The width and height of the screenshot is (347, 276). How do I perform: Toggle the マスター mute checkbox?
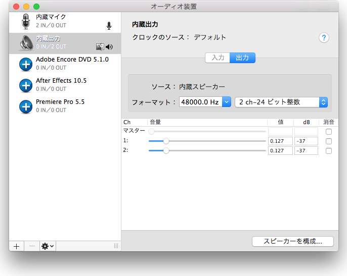[x=329, y=132]
